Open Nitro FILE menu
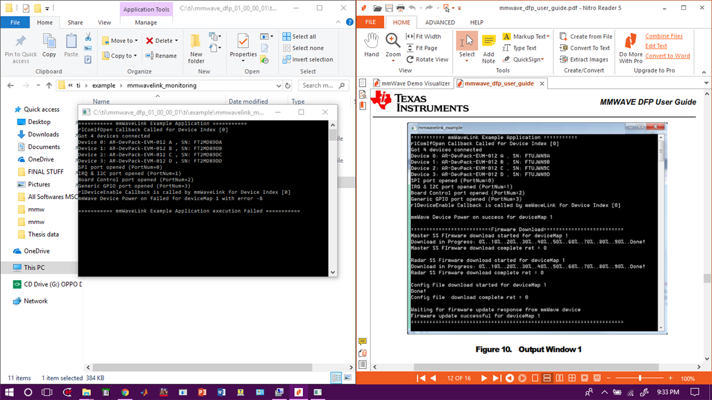The width and height of the screenshot is (712, 400). click(x=370, y=23)
